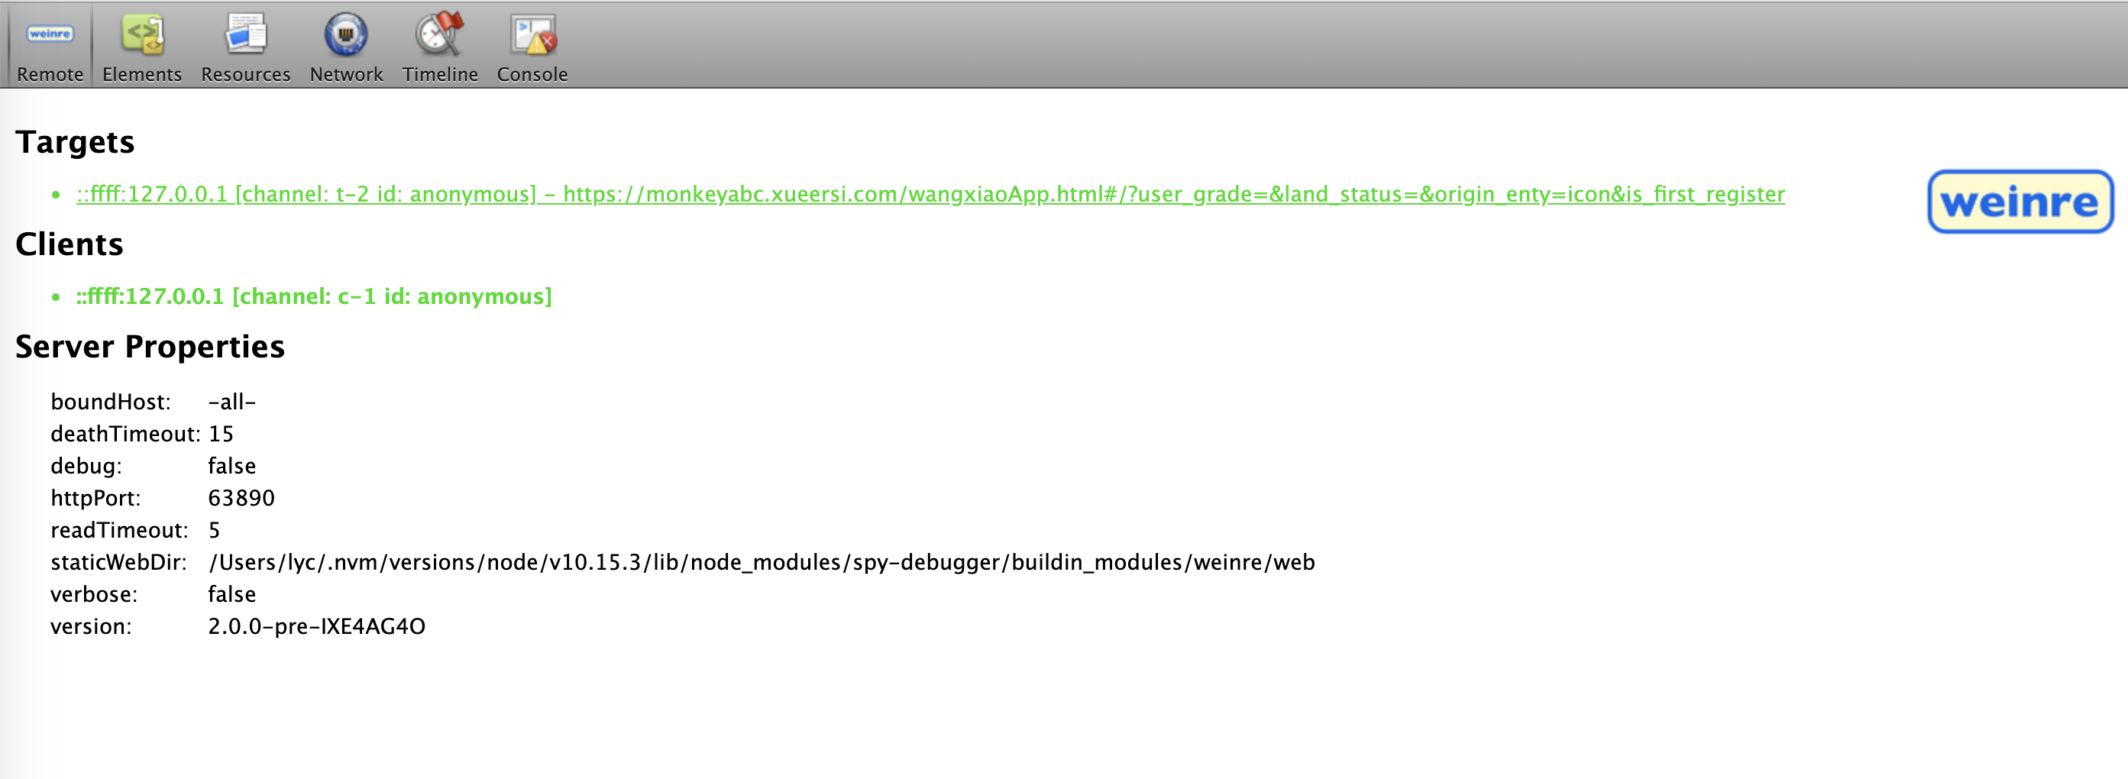Click the Server Properties heading

point(150,347)
